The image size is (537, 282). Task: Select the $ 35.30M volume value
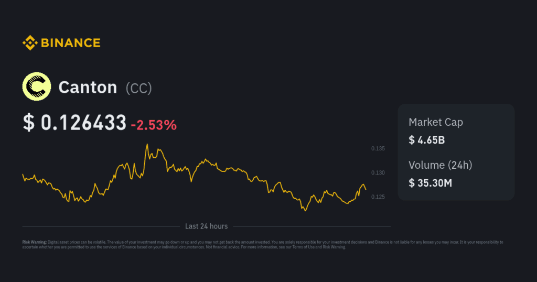click(430, 183)
